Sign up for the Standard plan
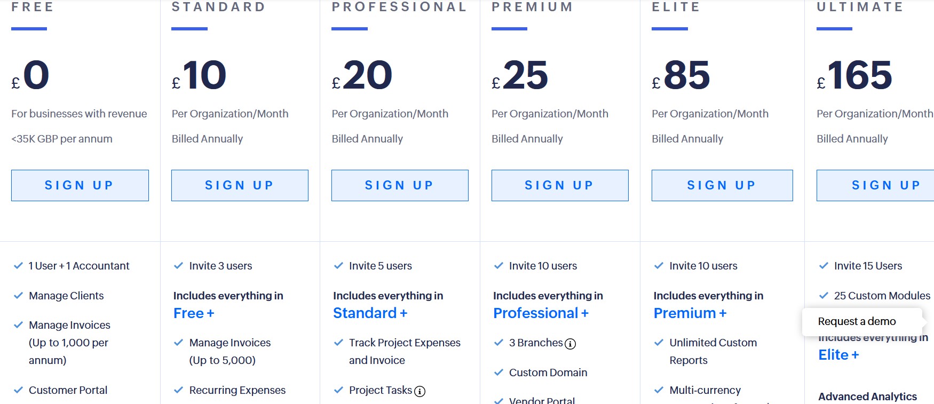The image size is (934, 404). pyautogui.click(x=239, y=185)
